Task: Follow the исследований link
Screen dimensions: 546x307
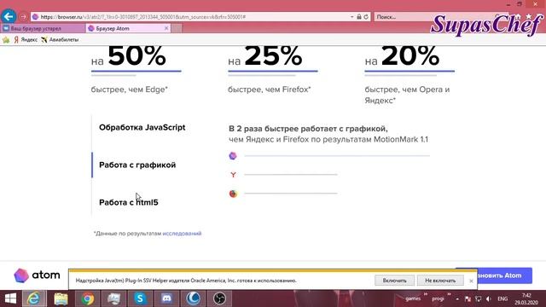Action: pos(182,234)
